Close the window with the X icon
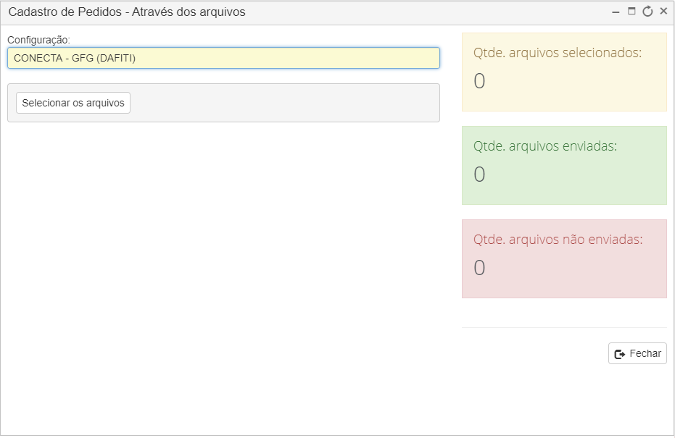 (x=663, y=12)
